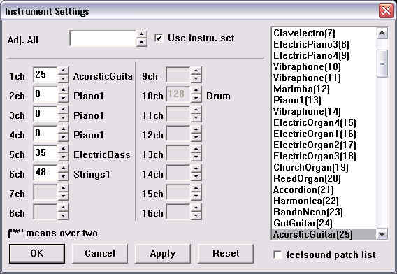The image size is (397, 274).
Task: Select Marimba(12) in the list
Action: (324, 89)
